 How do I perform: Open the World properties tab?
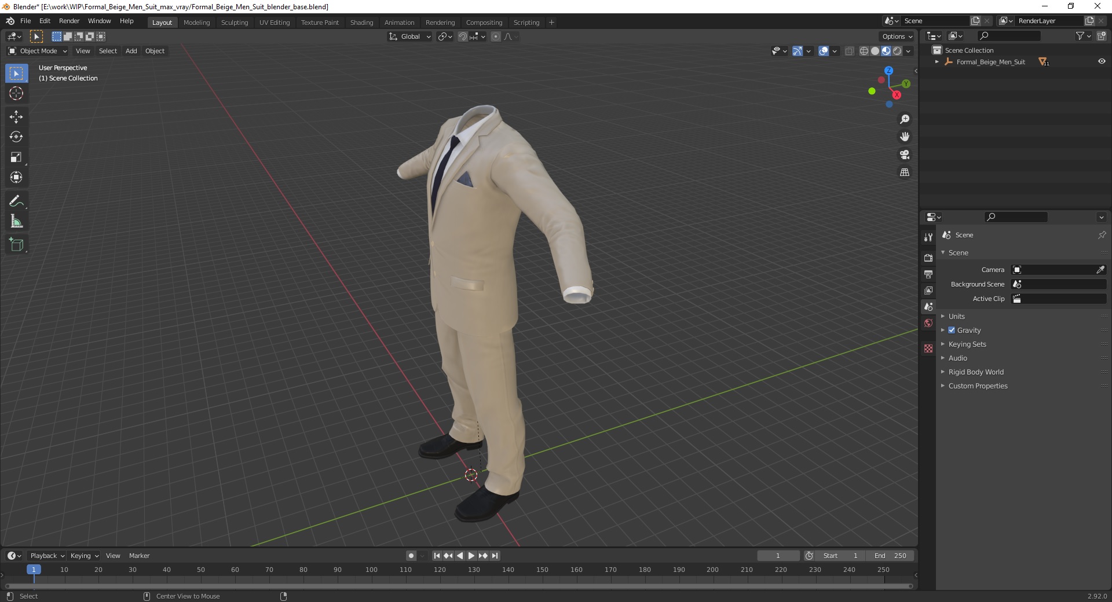[x=928, y=323]
